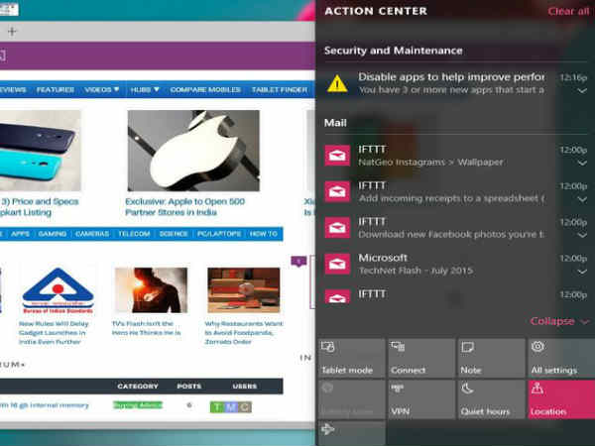
Task: Open a new browser tab with plus
Action: tap(12, 31)
